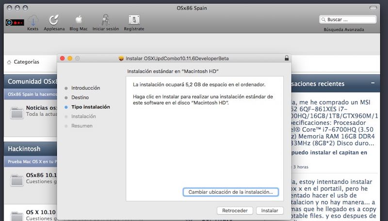Select the Destino step in installer sidebar

click(x=80, y=97)
